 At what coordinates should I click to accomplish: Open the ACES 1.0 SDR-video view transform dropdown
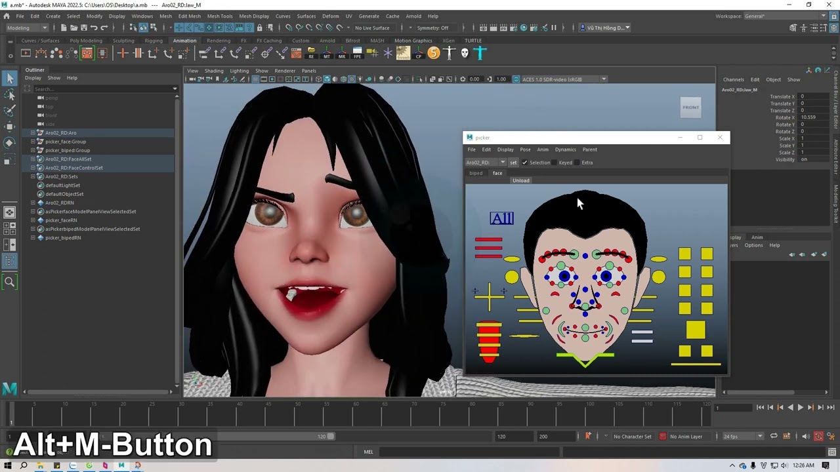tap(564, 79)
